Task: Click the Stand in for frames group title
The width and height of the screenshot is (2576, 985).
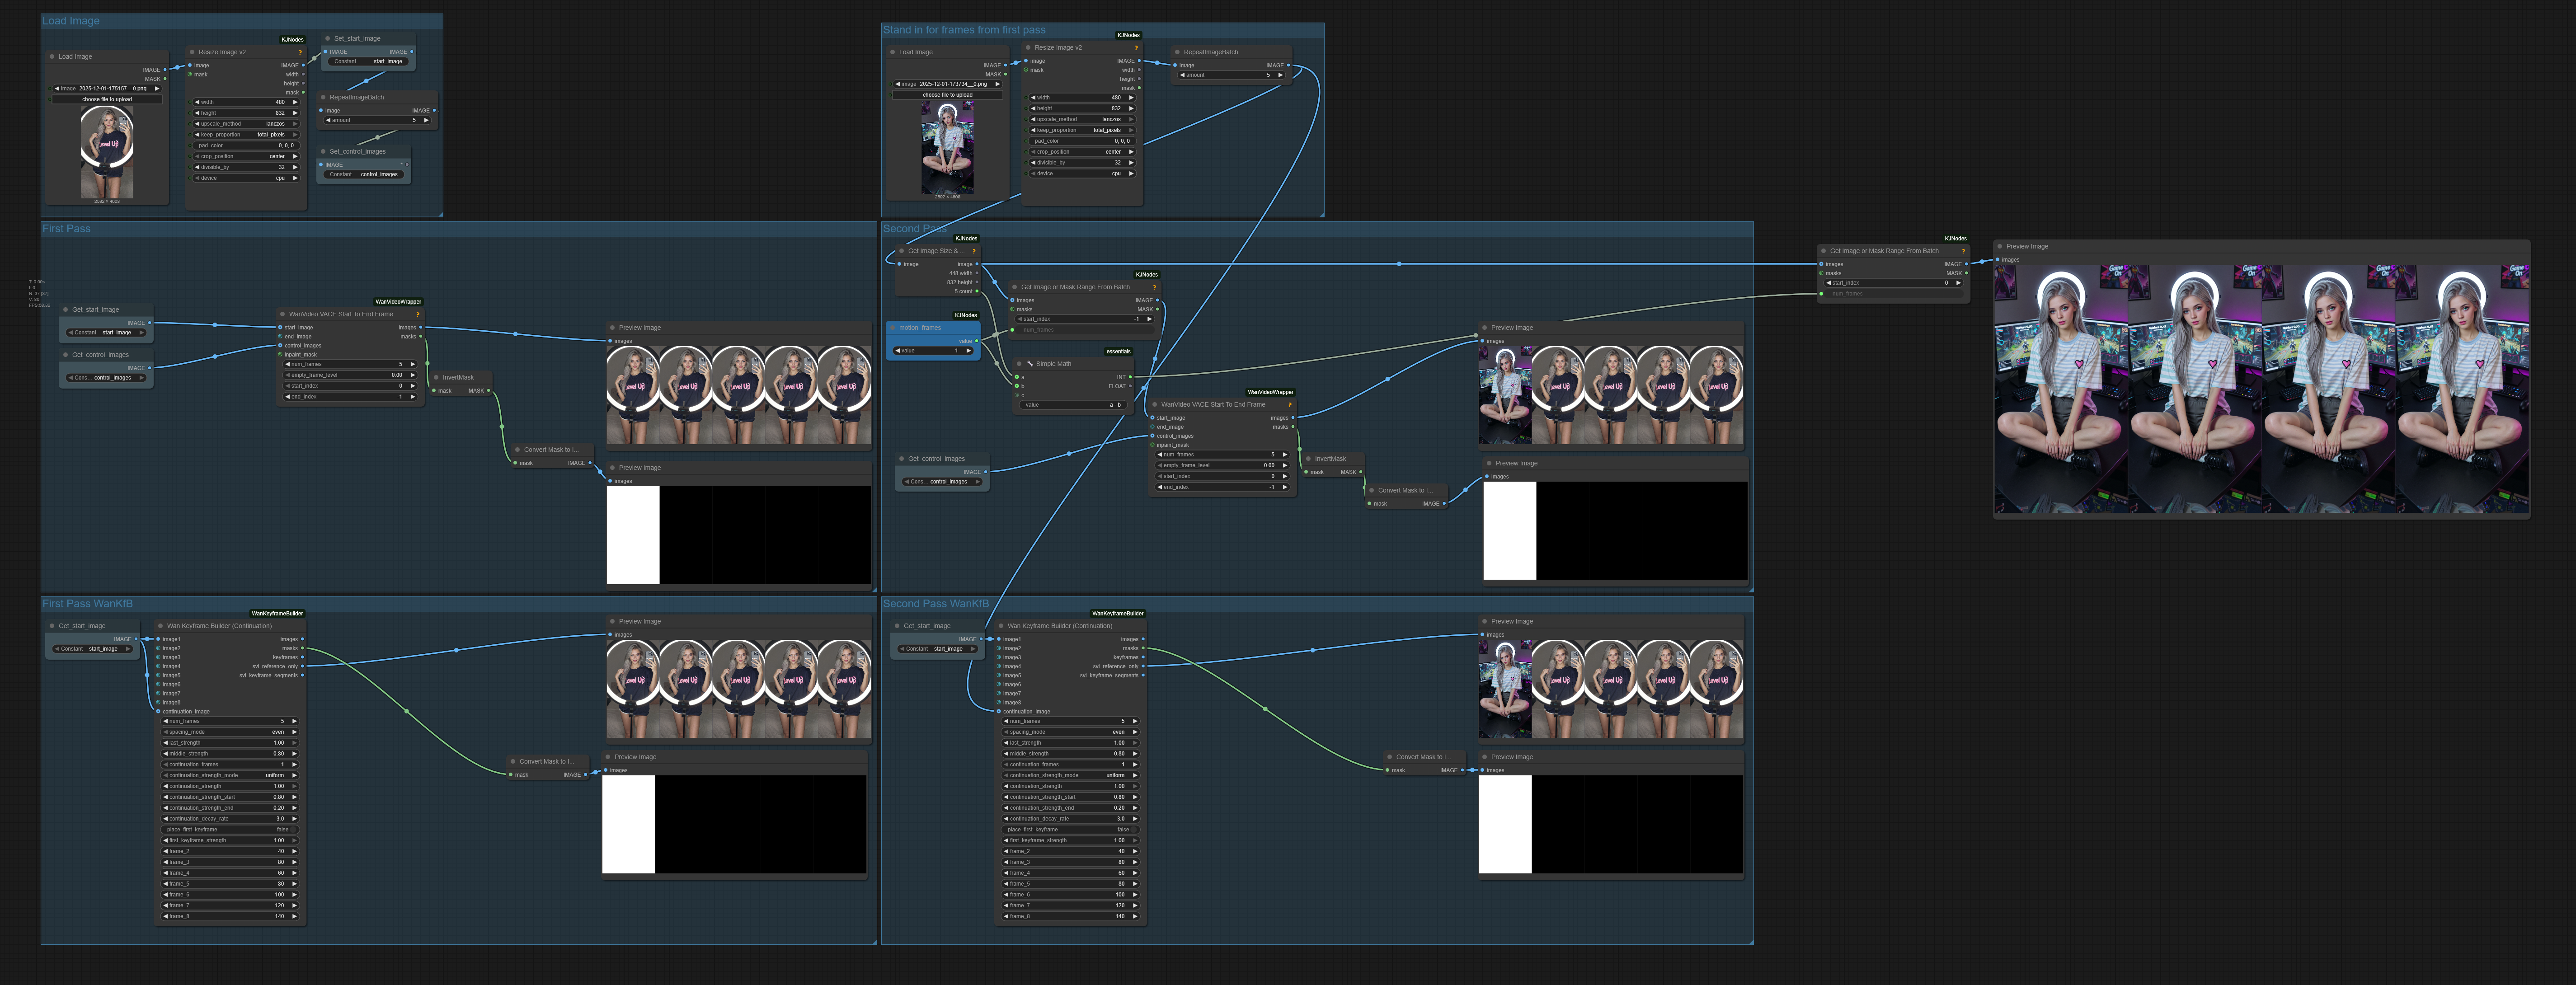Action: (963, 30)
